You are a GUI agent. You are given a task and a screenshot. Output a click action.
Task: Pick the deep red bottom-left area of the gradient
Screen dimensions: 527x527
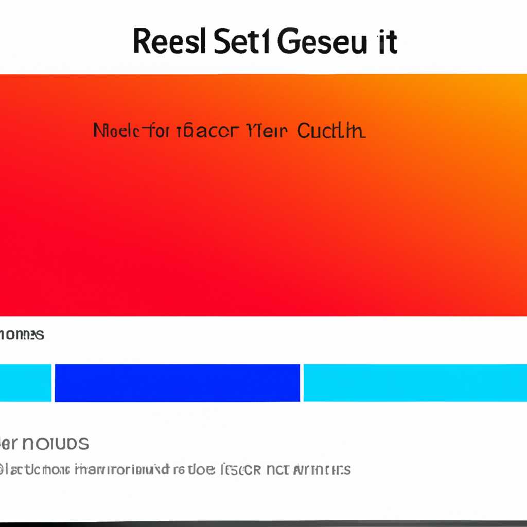[x=20, y=296]
